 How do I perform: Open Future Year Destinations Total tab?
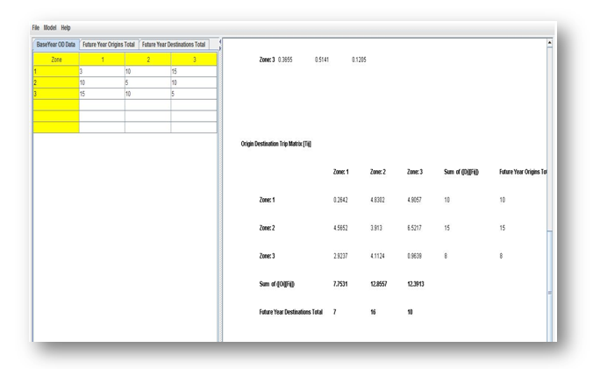tap(174, 44)
